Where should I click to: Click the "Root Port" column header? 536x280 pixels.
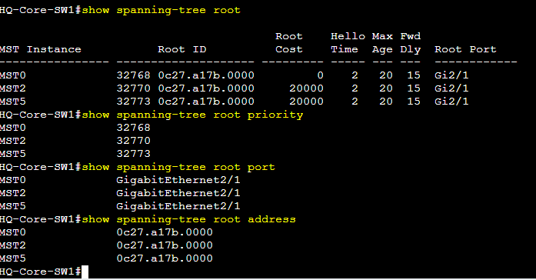click(465, 49)
